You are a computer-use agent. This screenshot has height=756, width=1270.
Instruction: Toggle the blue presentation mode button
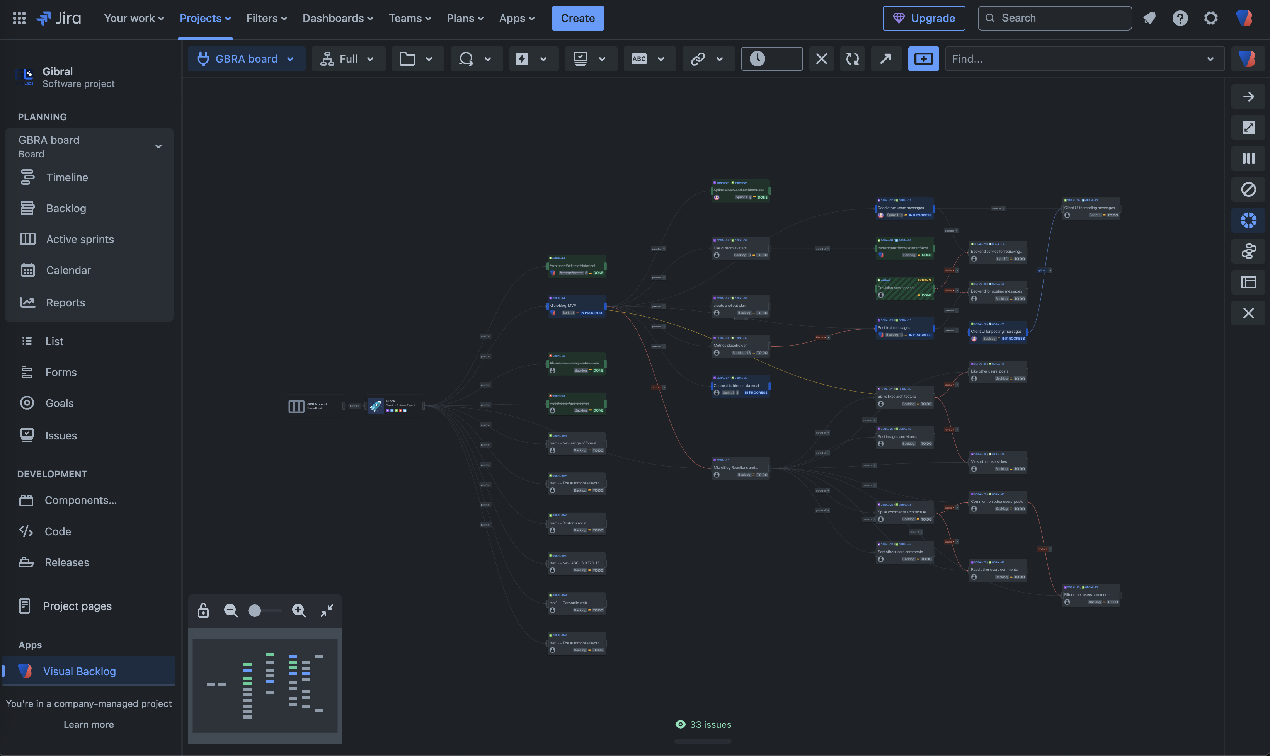point(923,59)
